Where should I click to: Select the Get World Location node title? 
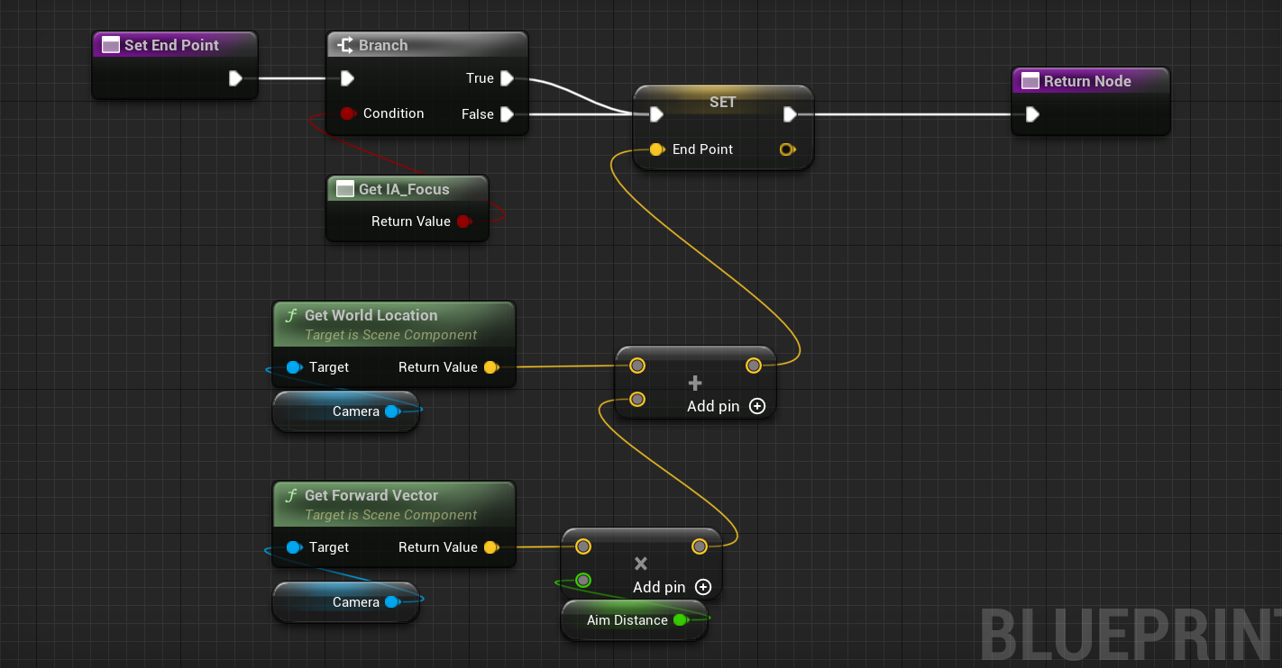pos(371,315)
